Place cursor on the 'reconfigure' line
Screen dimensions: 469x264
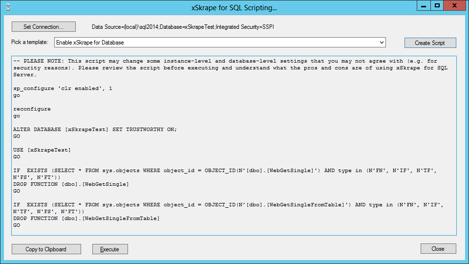pyautogui.click(x=32, y=109)
